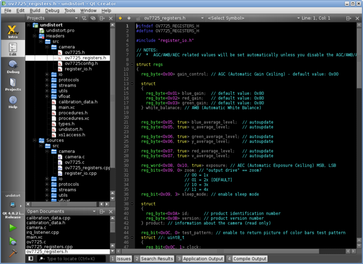Open the Edit menu
363x264 pixels.
20,10
